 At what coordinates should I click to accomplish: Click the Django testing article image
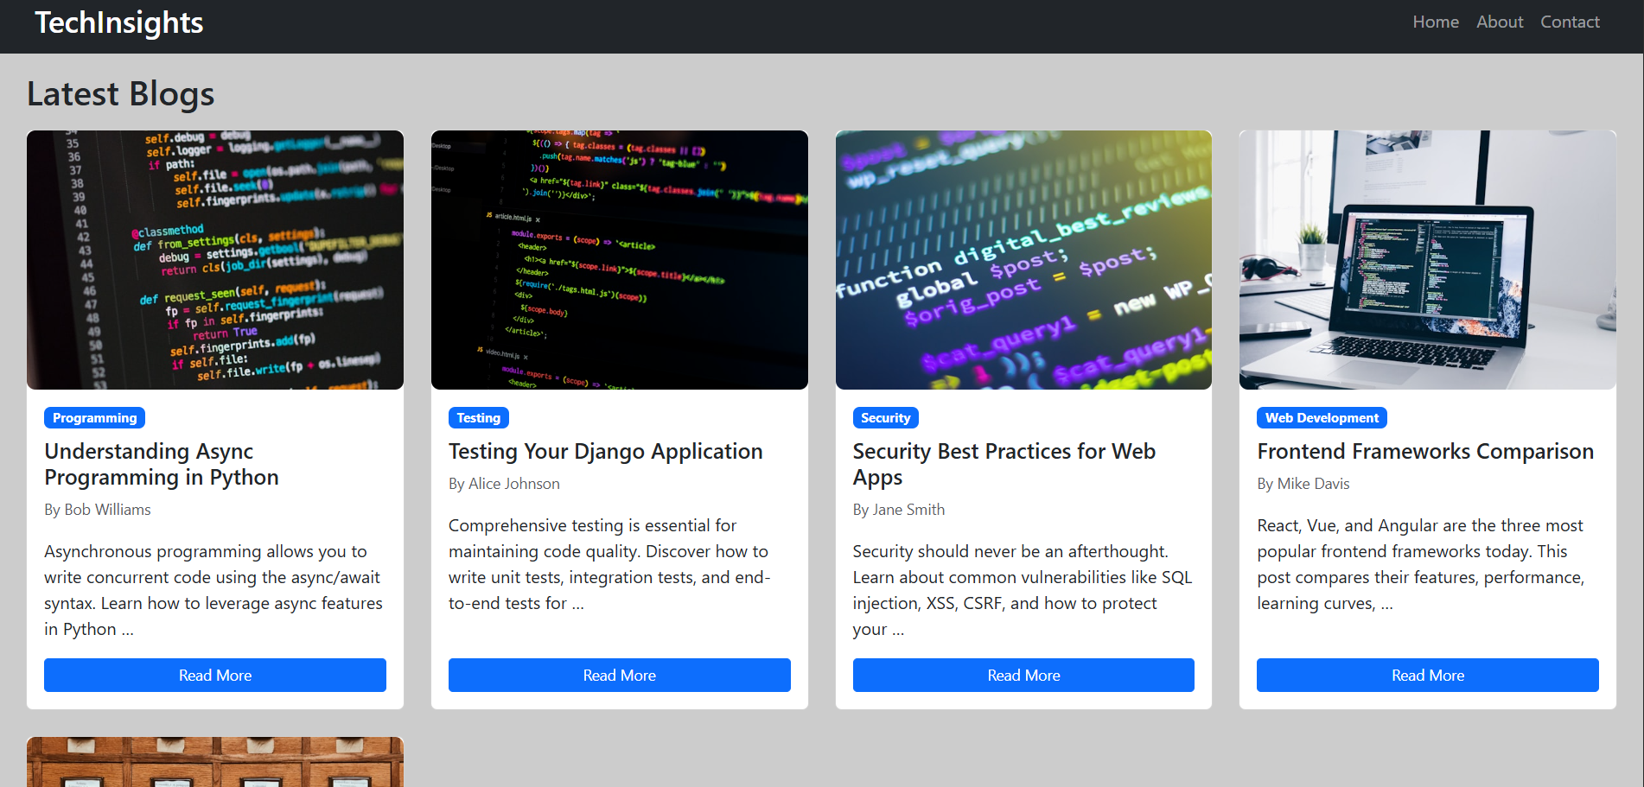(619, 259)
